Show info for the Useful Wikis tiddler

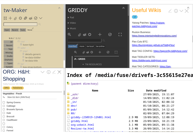click(x=176, y=11)
